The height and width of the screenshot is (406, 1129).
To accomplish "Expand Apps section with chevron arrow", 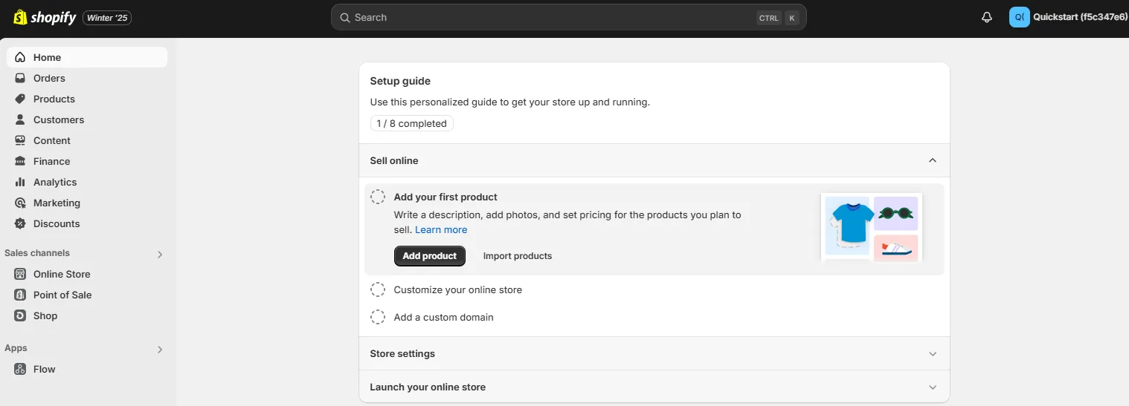I will pos(160,350).
